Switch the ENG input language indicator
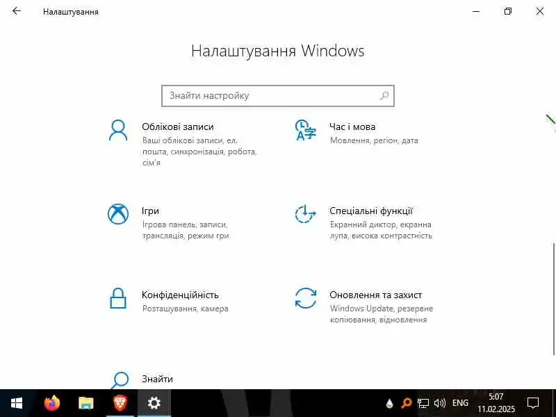This screenshot has height=417, width=556. point(460,403)
